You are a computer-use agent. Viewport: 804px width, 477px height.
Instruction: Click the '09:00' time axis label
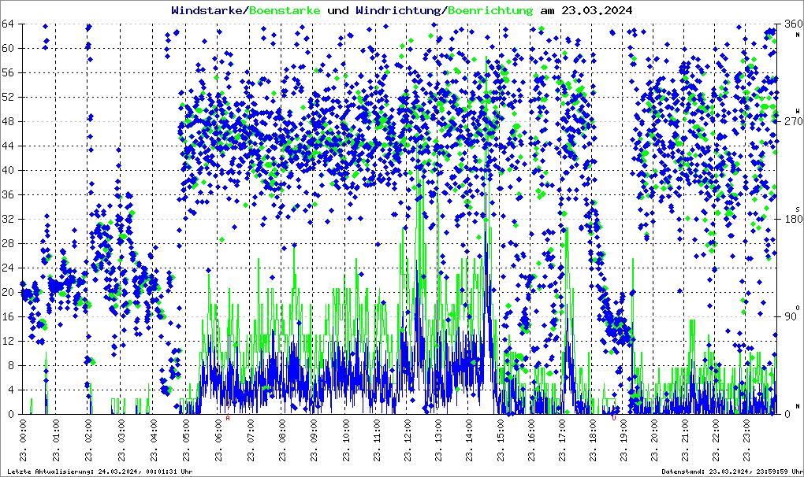315,432
